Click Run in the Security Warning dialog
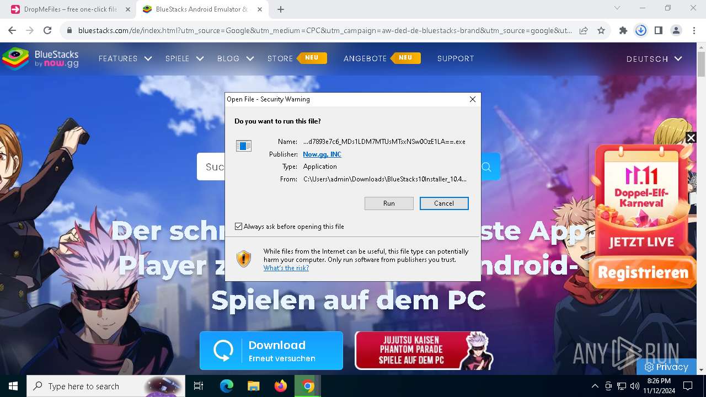This screenshot has height=397, width=706. [389, 203]
